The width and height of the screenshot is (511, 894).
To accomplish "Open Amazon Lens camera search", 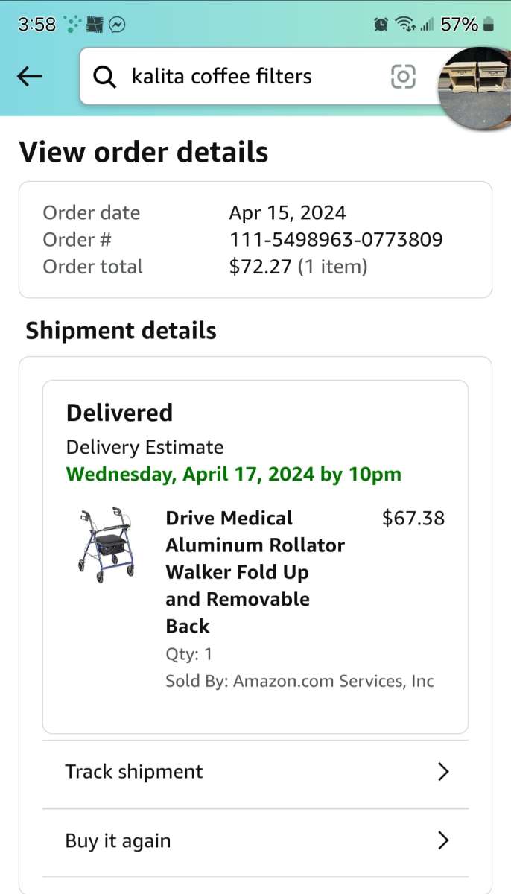I will pos(402,76).
